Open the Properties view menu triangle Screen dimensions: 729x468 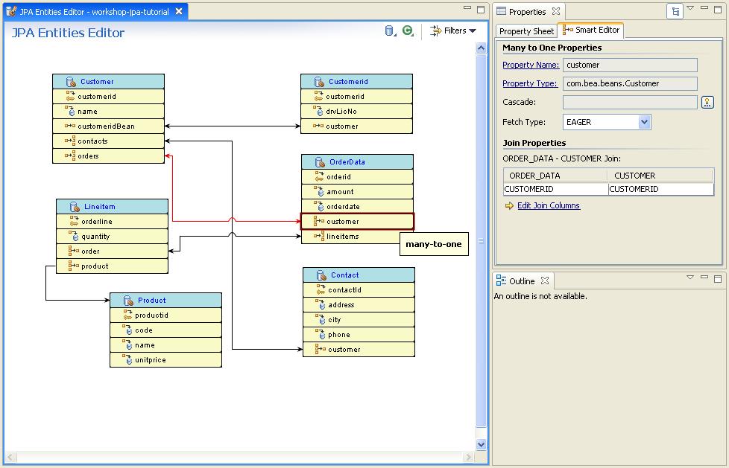[x=690, y=9]
